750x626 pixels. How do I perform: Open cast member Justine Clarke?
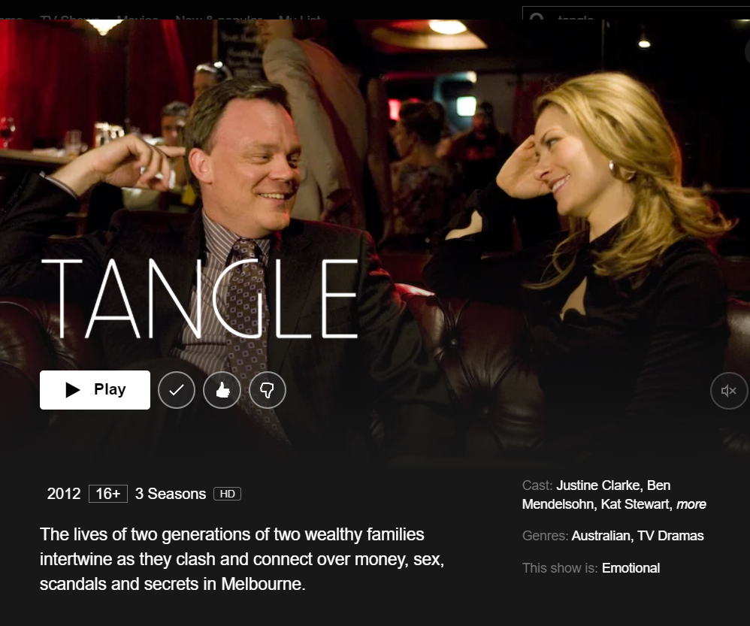(598, 485)
